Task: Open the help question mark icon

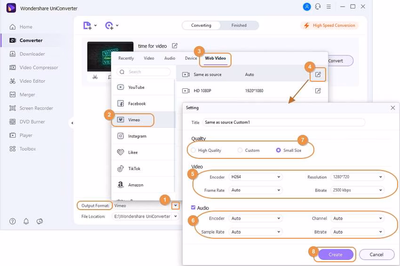Action: coord(13,221)
